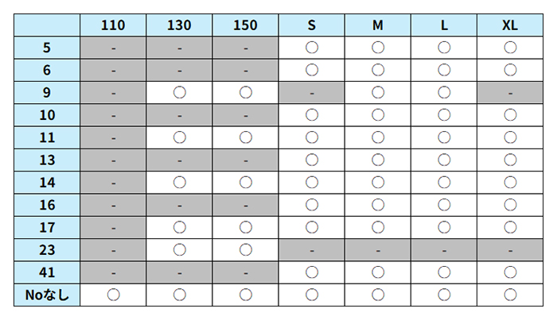Click the 110 column header
557x320 pixels.
pos(113,25)
